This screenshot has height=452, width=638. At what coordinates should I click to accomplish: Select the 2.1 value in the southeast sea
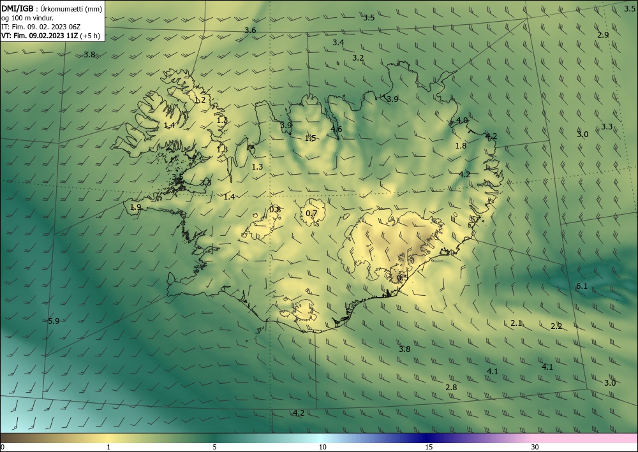516,323
